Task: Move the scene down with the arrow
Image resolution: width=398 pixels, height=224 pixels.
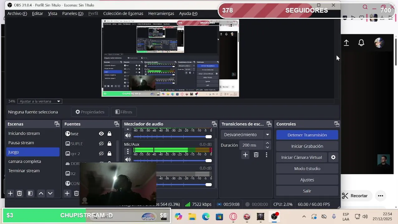Action: pos(50,194)
